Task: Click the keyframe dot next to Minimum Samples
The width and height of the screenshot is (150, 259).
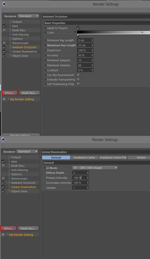Action: (x=45, y=60)
